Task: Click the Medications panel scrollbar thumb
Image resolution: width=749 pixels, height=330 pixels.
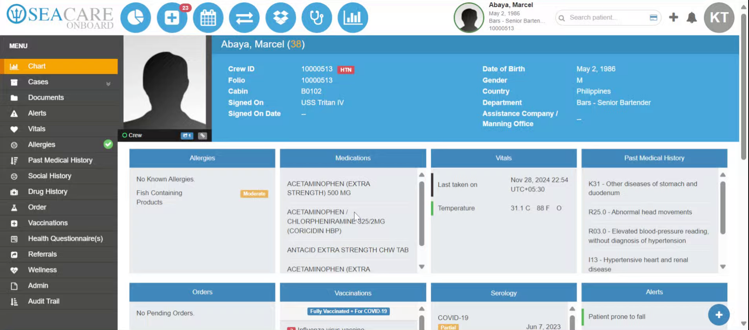Action: point(422,214)
